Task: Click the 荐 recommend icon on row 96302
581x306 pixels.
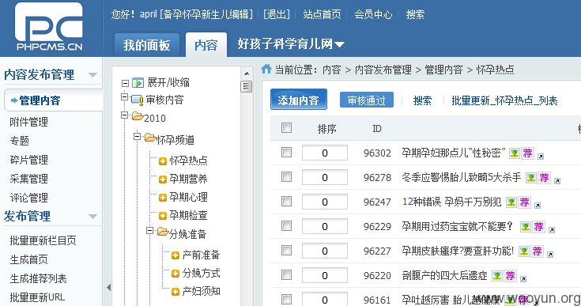Action: [x=528, y=153]
